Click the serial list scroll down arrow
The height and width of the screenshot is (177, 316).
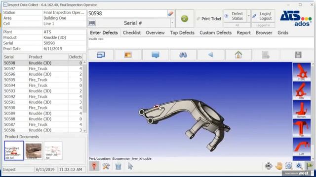pos(84,130)
